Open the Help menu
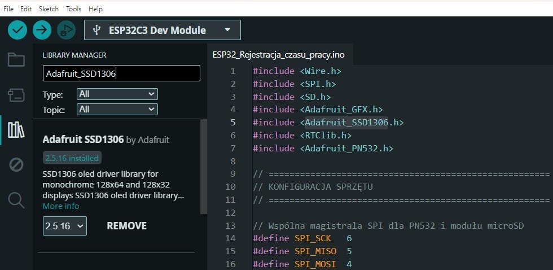 [95, 9]
